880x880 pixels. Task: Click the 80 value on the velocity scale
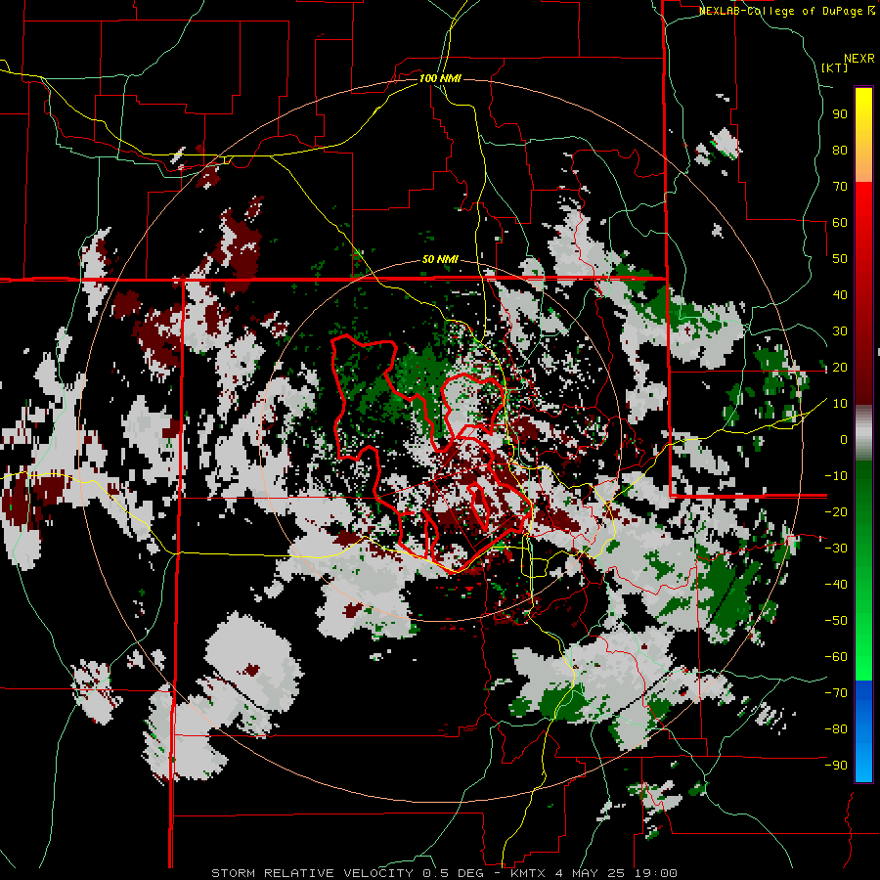pyautogui.click(x=840, y=151)
